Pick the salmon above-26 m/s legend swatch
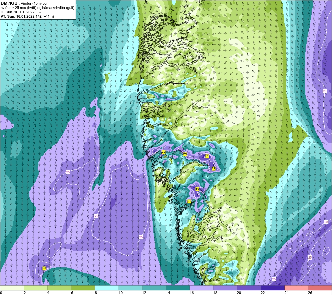This screenshot has height=295, width=332. click(320, 288)
